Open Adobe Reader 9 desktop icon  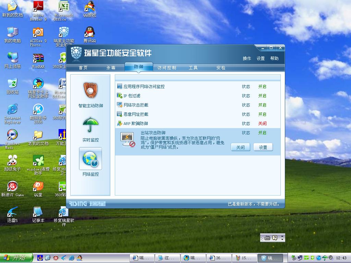point(38,6)
